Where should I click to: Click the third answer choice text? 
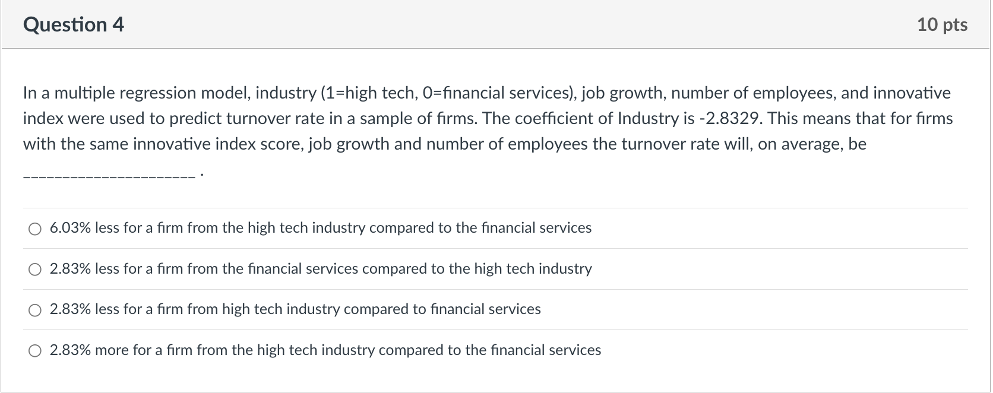(x=295, y=309)
